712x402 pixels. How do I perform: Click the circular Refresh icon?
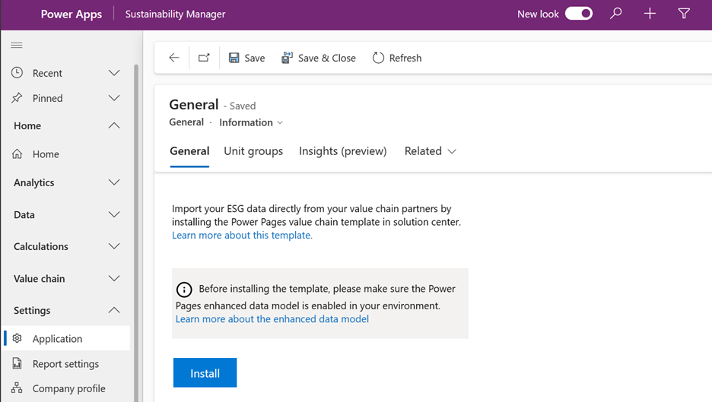(x=378, y=58)
